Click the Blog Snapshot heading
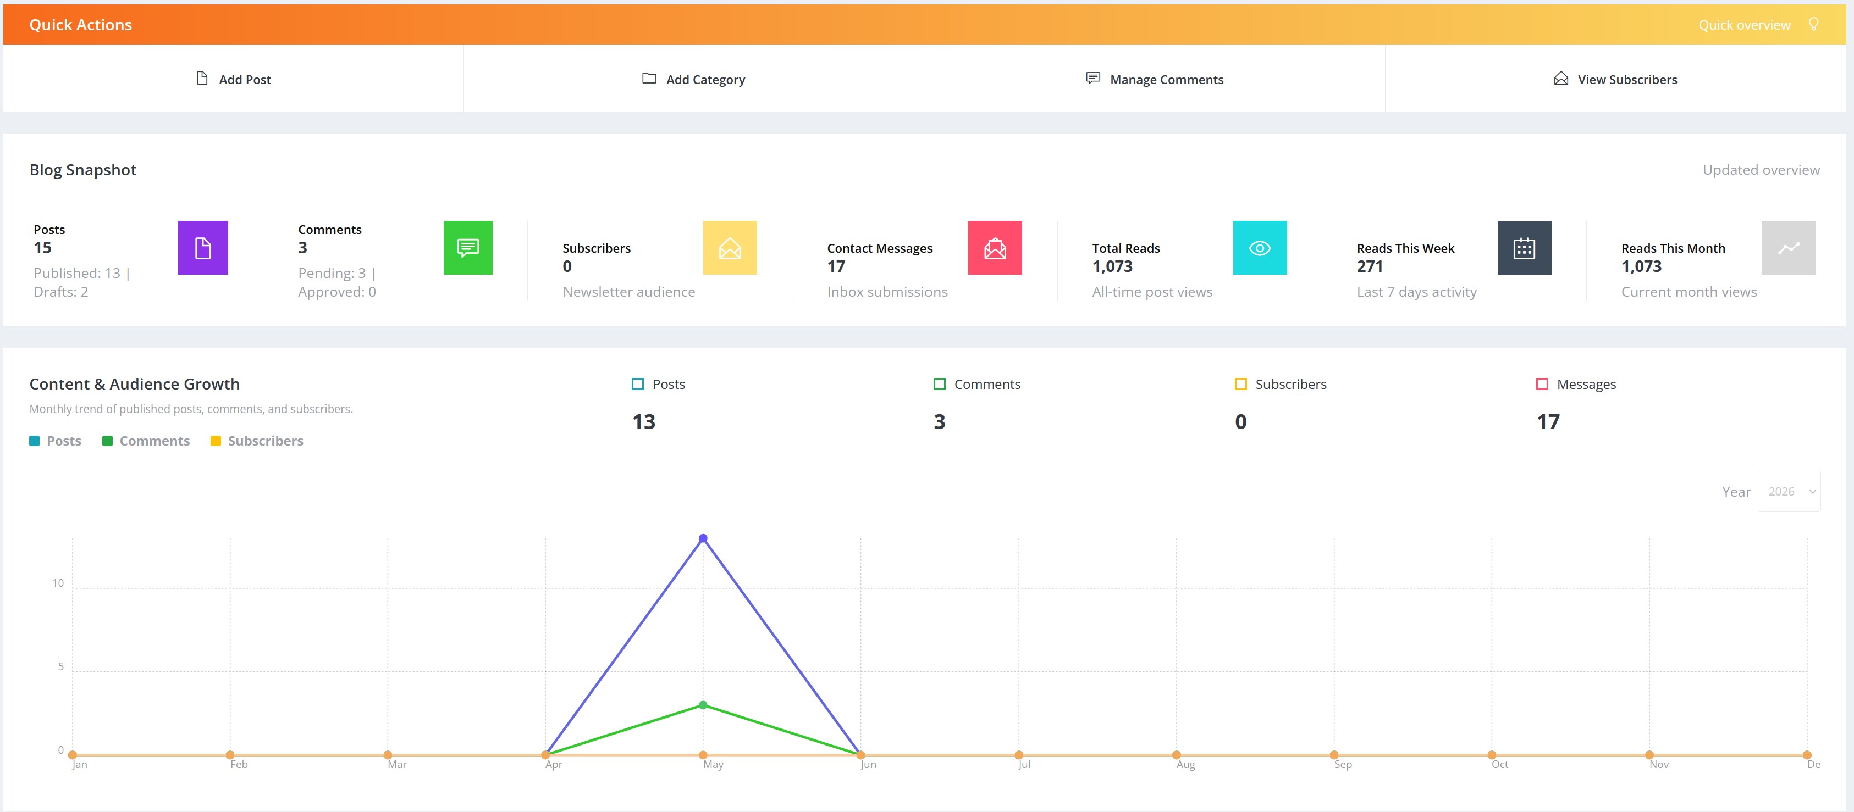The height and width of the screenshot is (812, 1854). pos(83,170)
